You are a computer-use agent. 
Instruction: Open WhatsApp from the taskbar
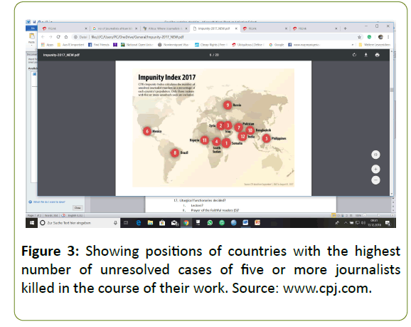pyautogui.click(x=210, y=223)
